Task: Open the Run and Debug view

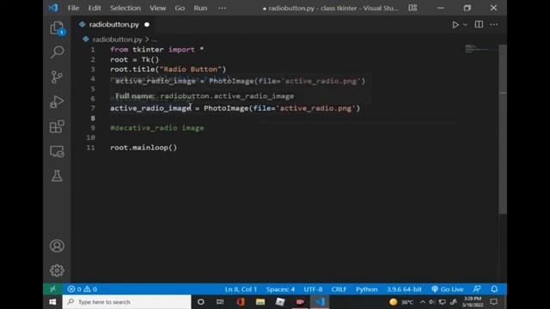Action: tap(57, 102)
